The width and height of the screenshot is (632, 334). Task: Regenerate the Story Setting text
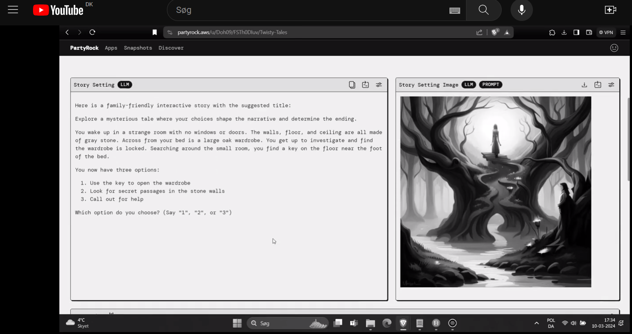click(365, 84)
